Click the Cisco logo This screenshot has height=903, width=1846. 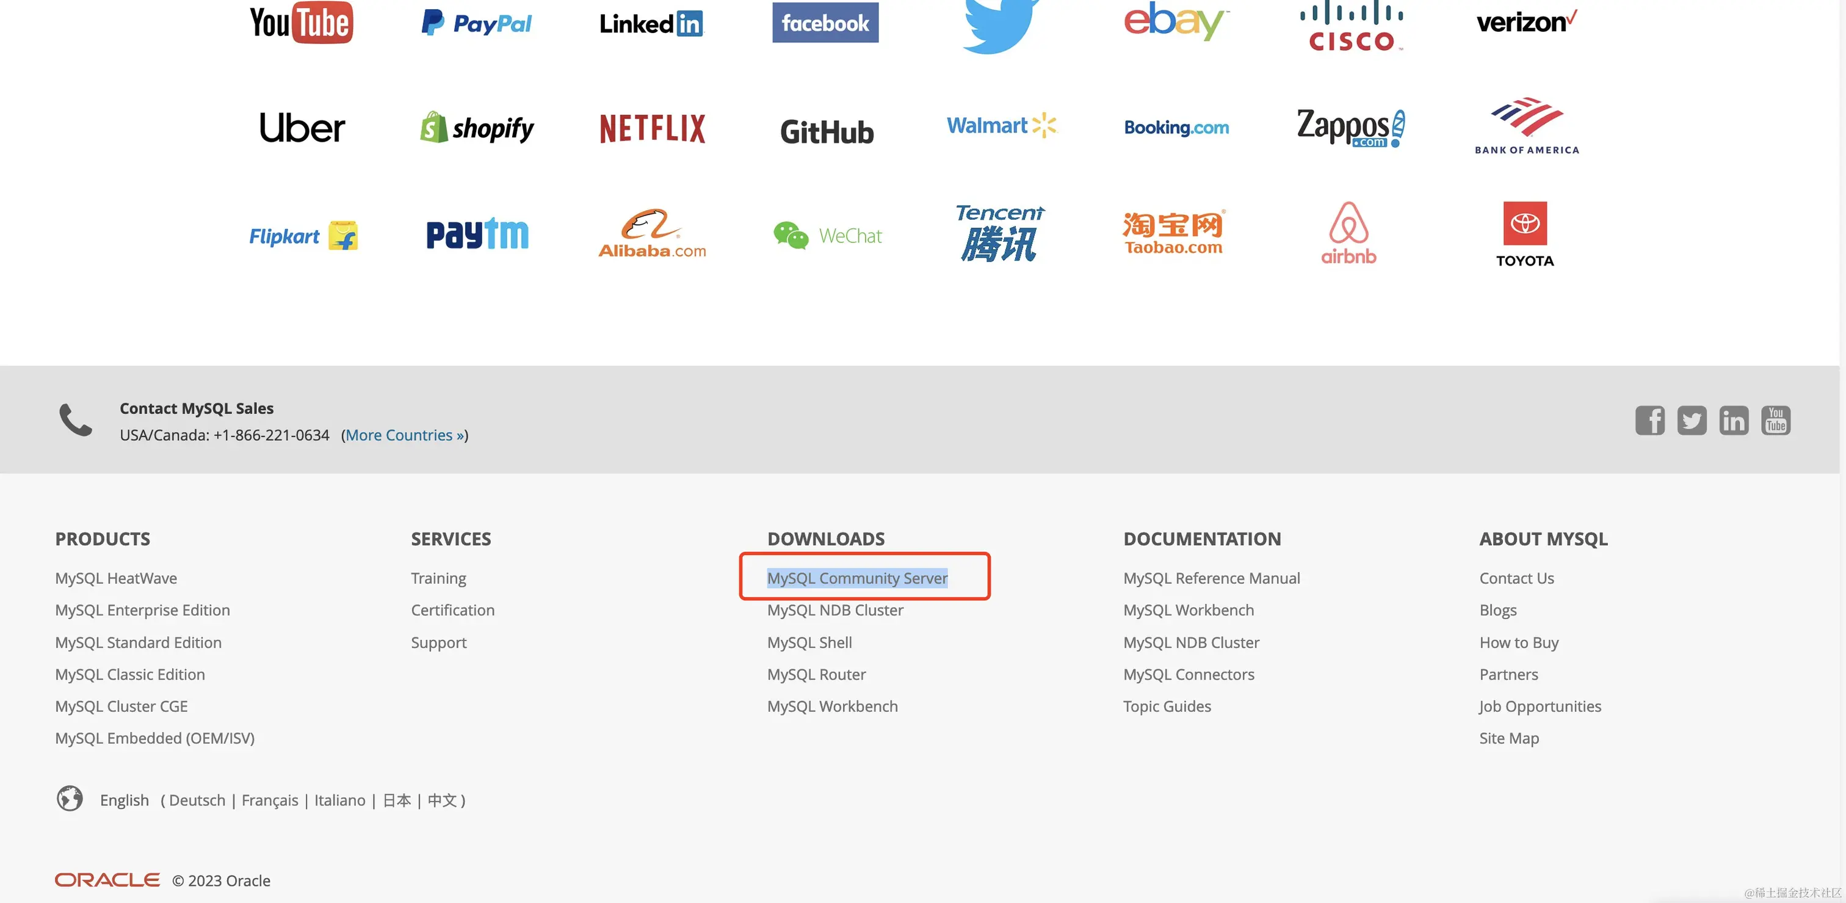coord(1352,26)
